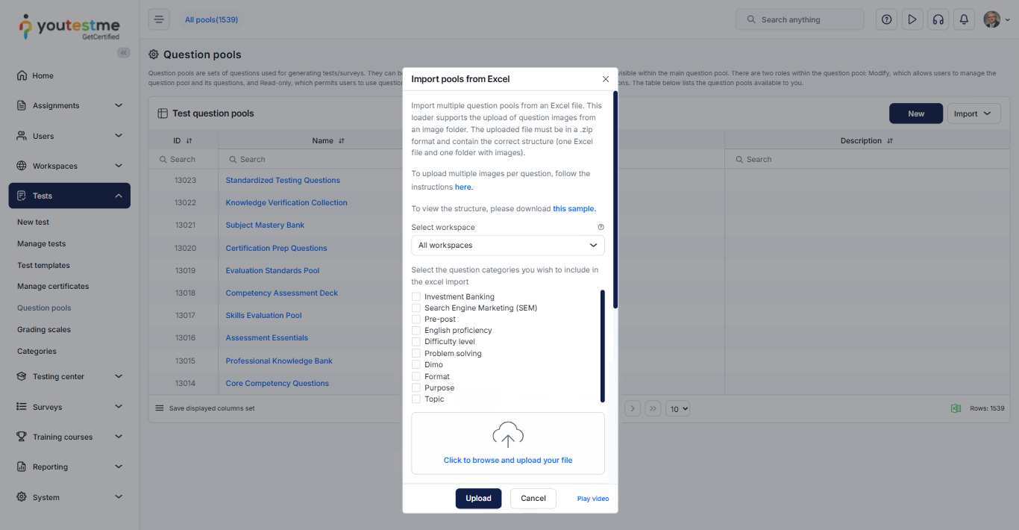
Task: Go to Manage certificates menu item
Action: [x=53, y=286]
